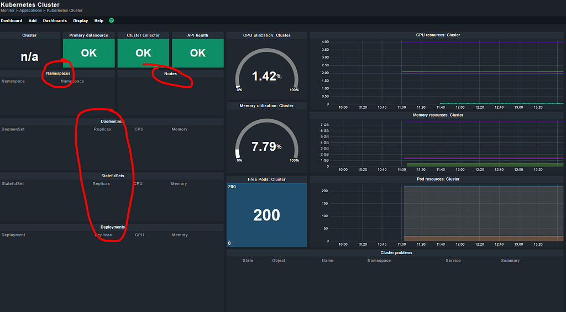Click the Applications breadcrumb link
The width and height of the screenshot is (566, 312).
pyautogui.click(x=31, y=10)
